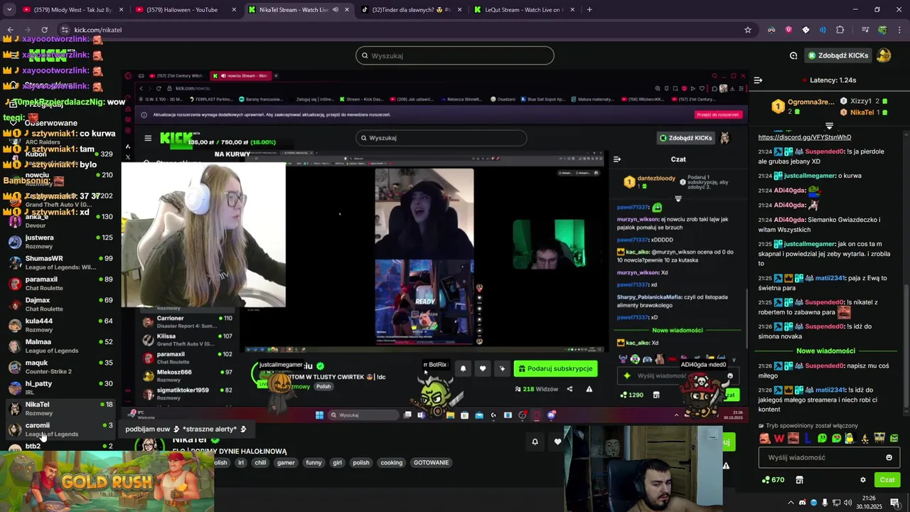Open the discord.gg invite link in chat

click(804, 137)
